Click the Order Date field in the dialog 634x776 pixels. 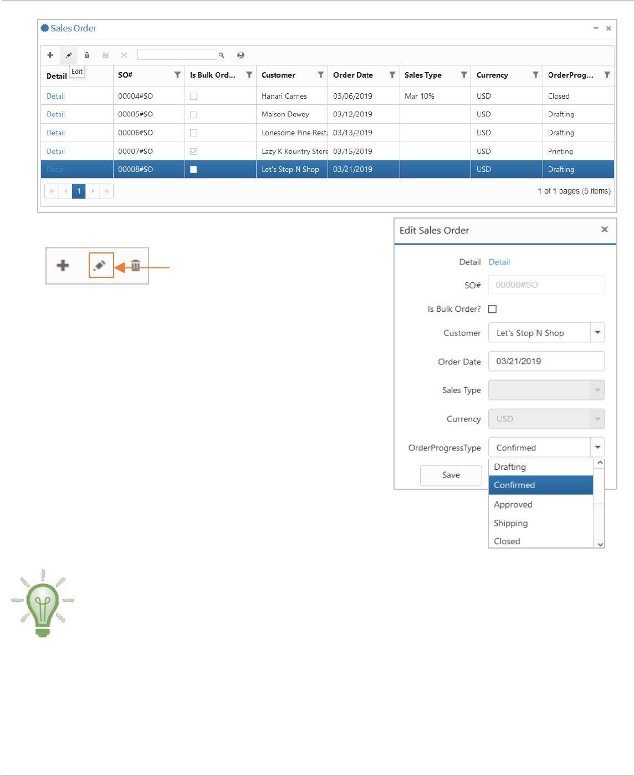coord(546,361)
